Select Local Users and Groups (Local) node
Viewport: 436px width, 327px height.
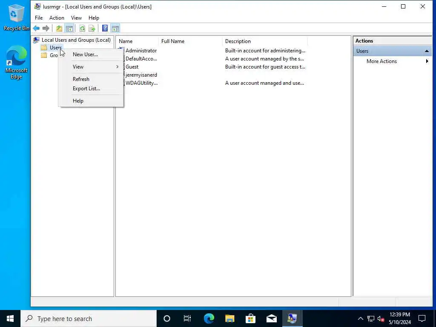pyautogui.click(x=76, y=40)
